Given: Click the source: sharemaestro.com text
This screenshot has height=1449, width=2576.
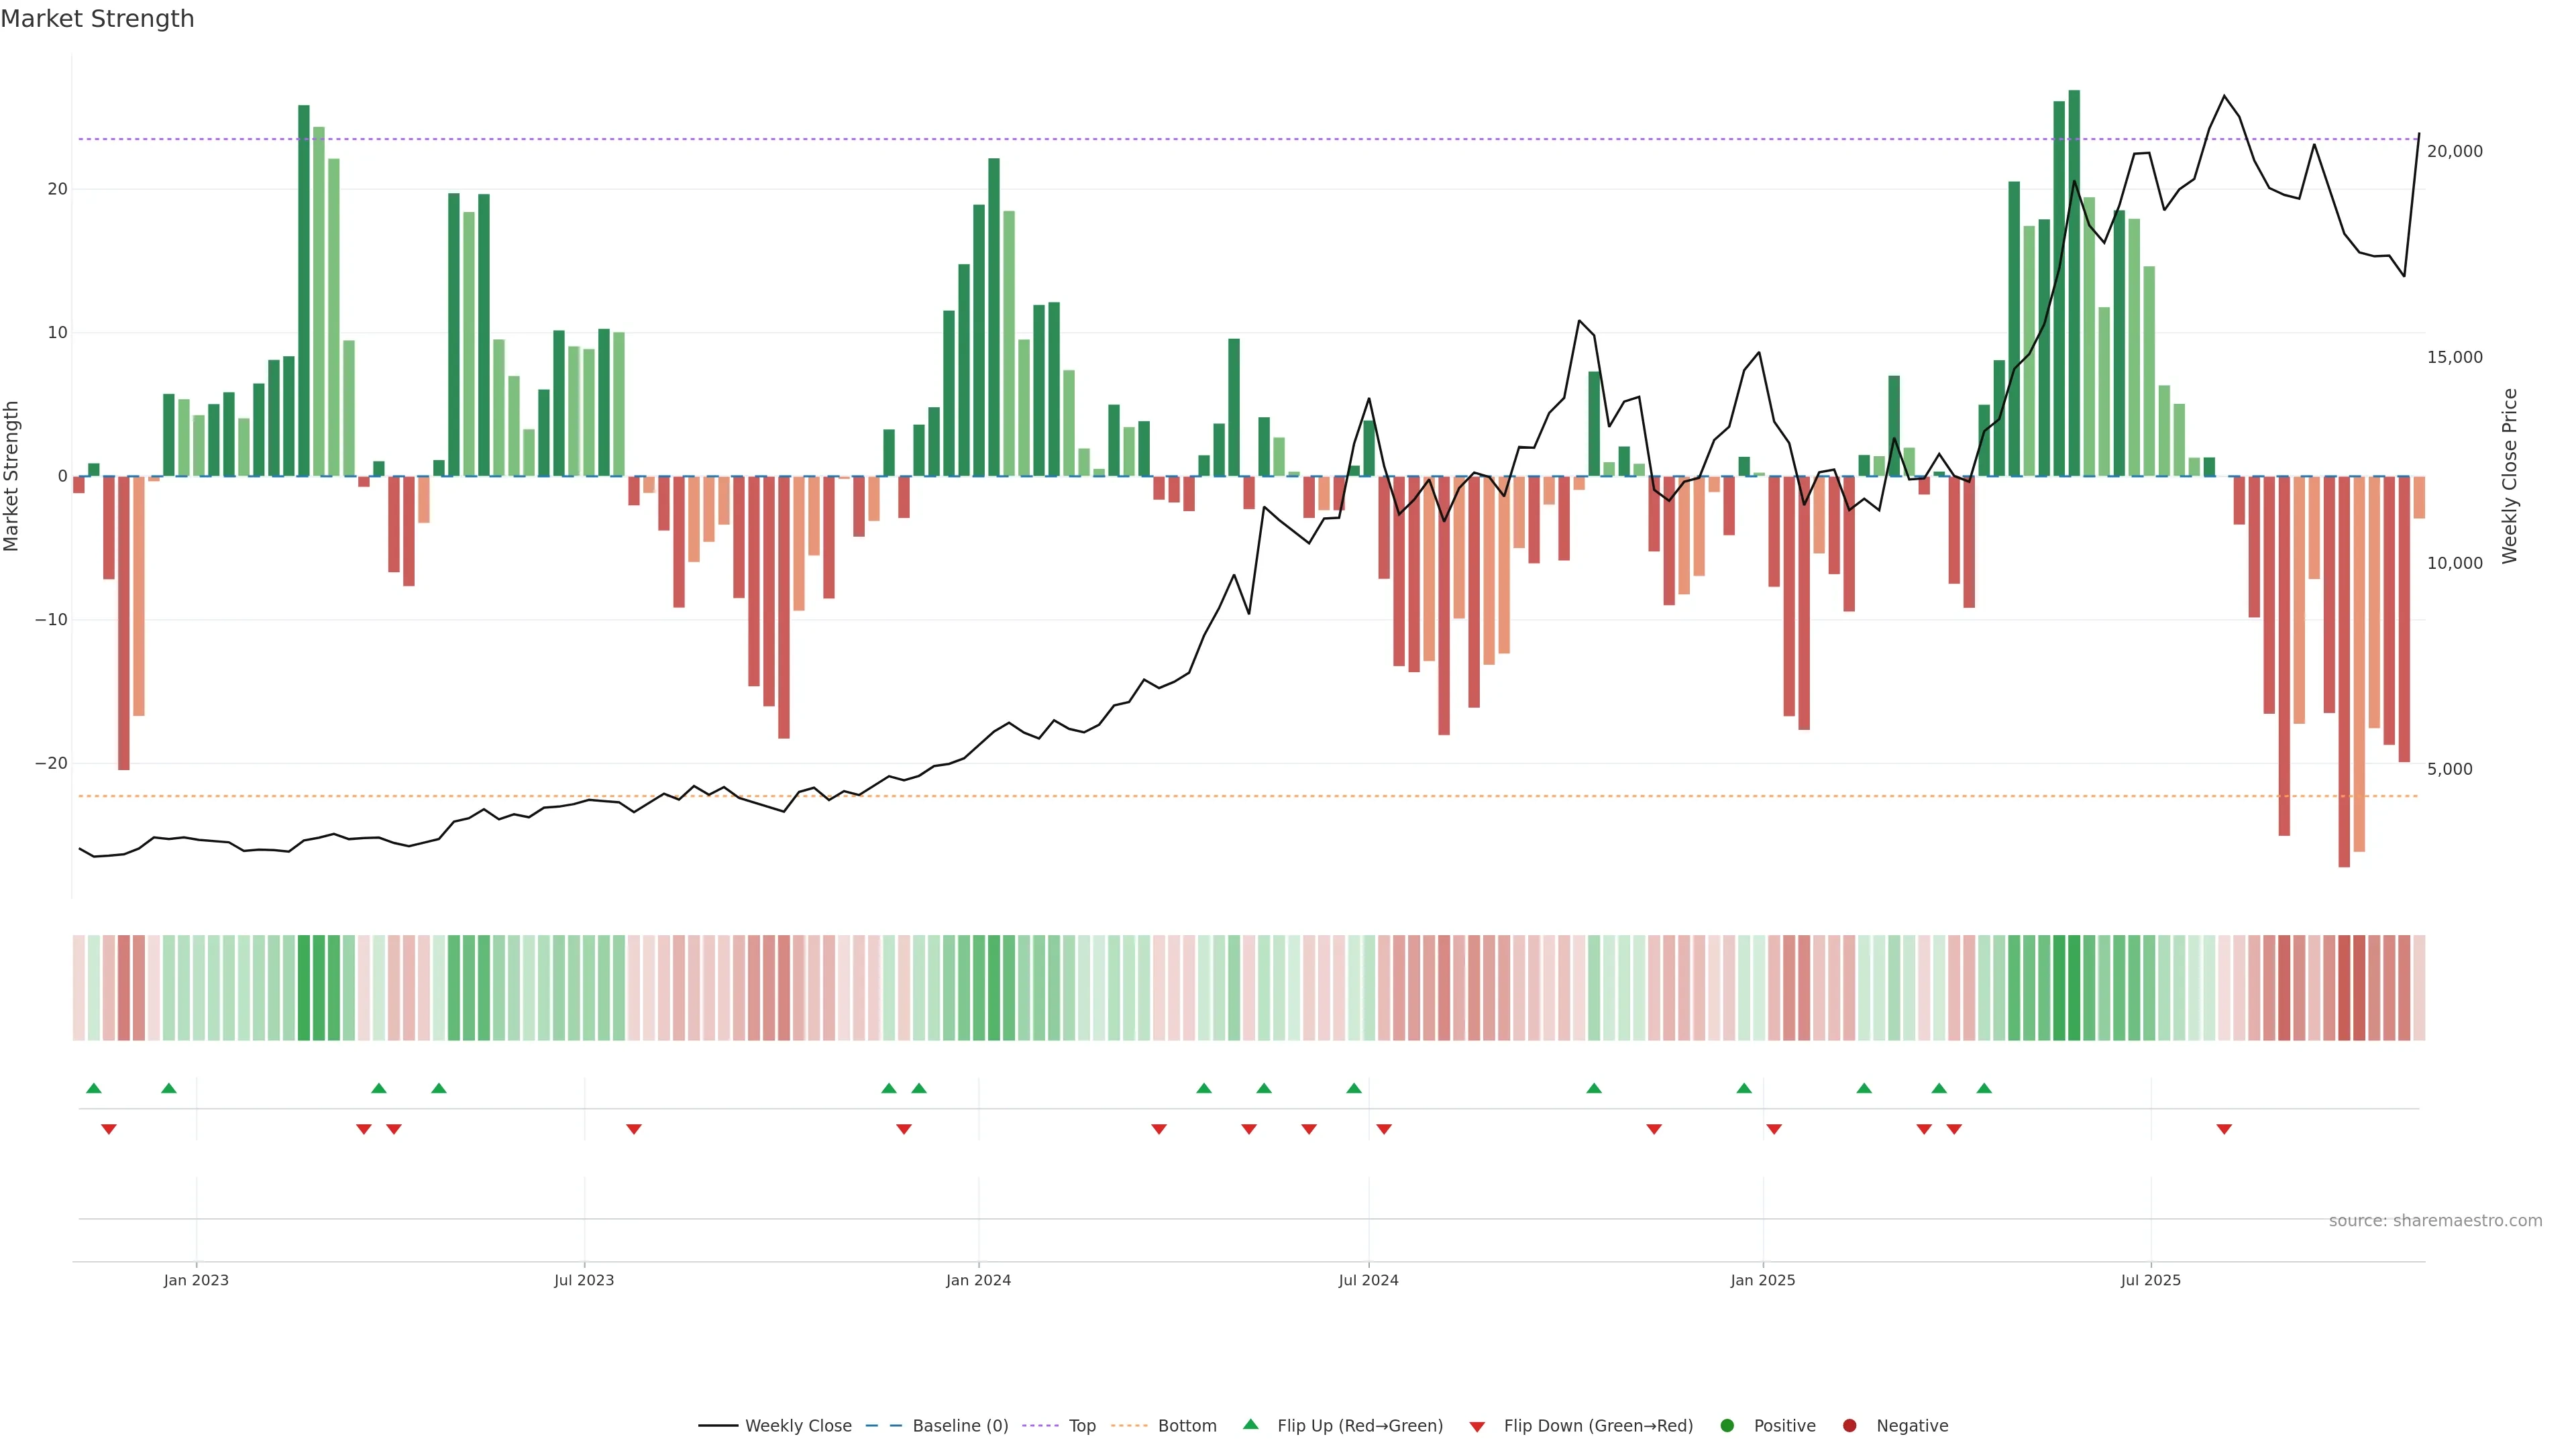Looking at the screenshot, I should pyautogui.click(x=2435, y=1221).
